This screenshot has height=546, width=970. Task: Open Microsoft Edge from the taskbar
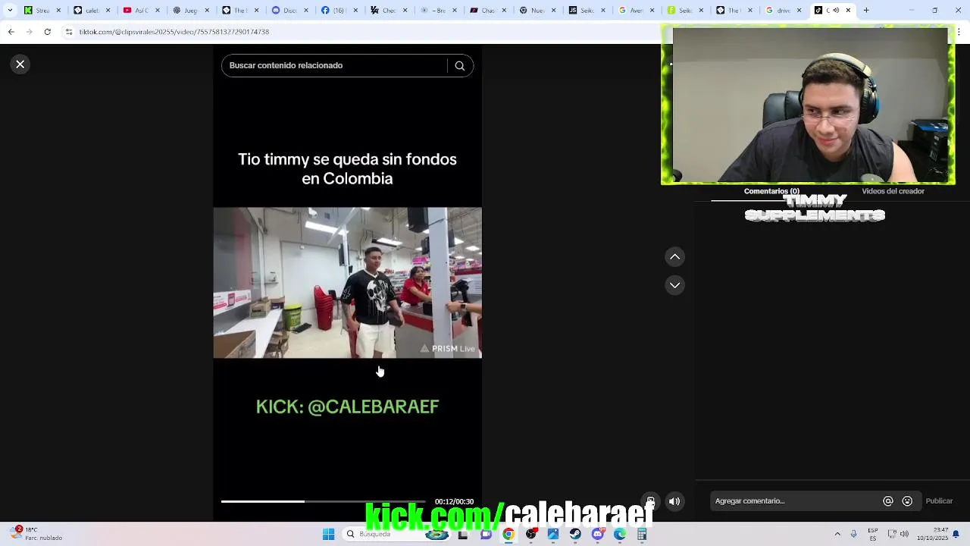620,534
